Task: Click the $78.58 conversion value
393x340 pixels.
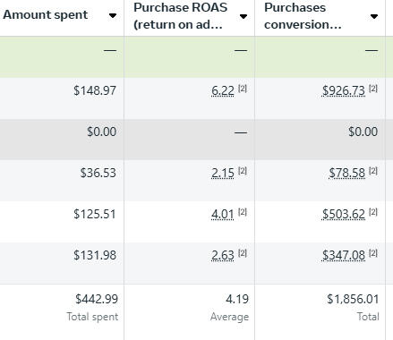Action: click(346, 173)
